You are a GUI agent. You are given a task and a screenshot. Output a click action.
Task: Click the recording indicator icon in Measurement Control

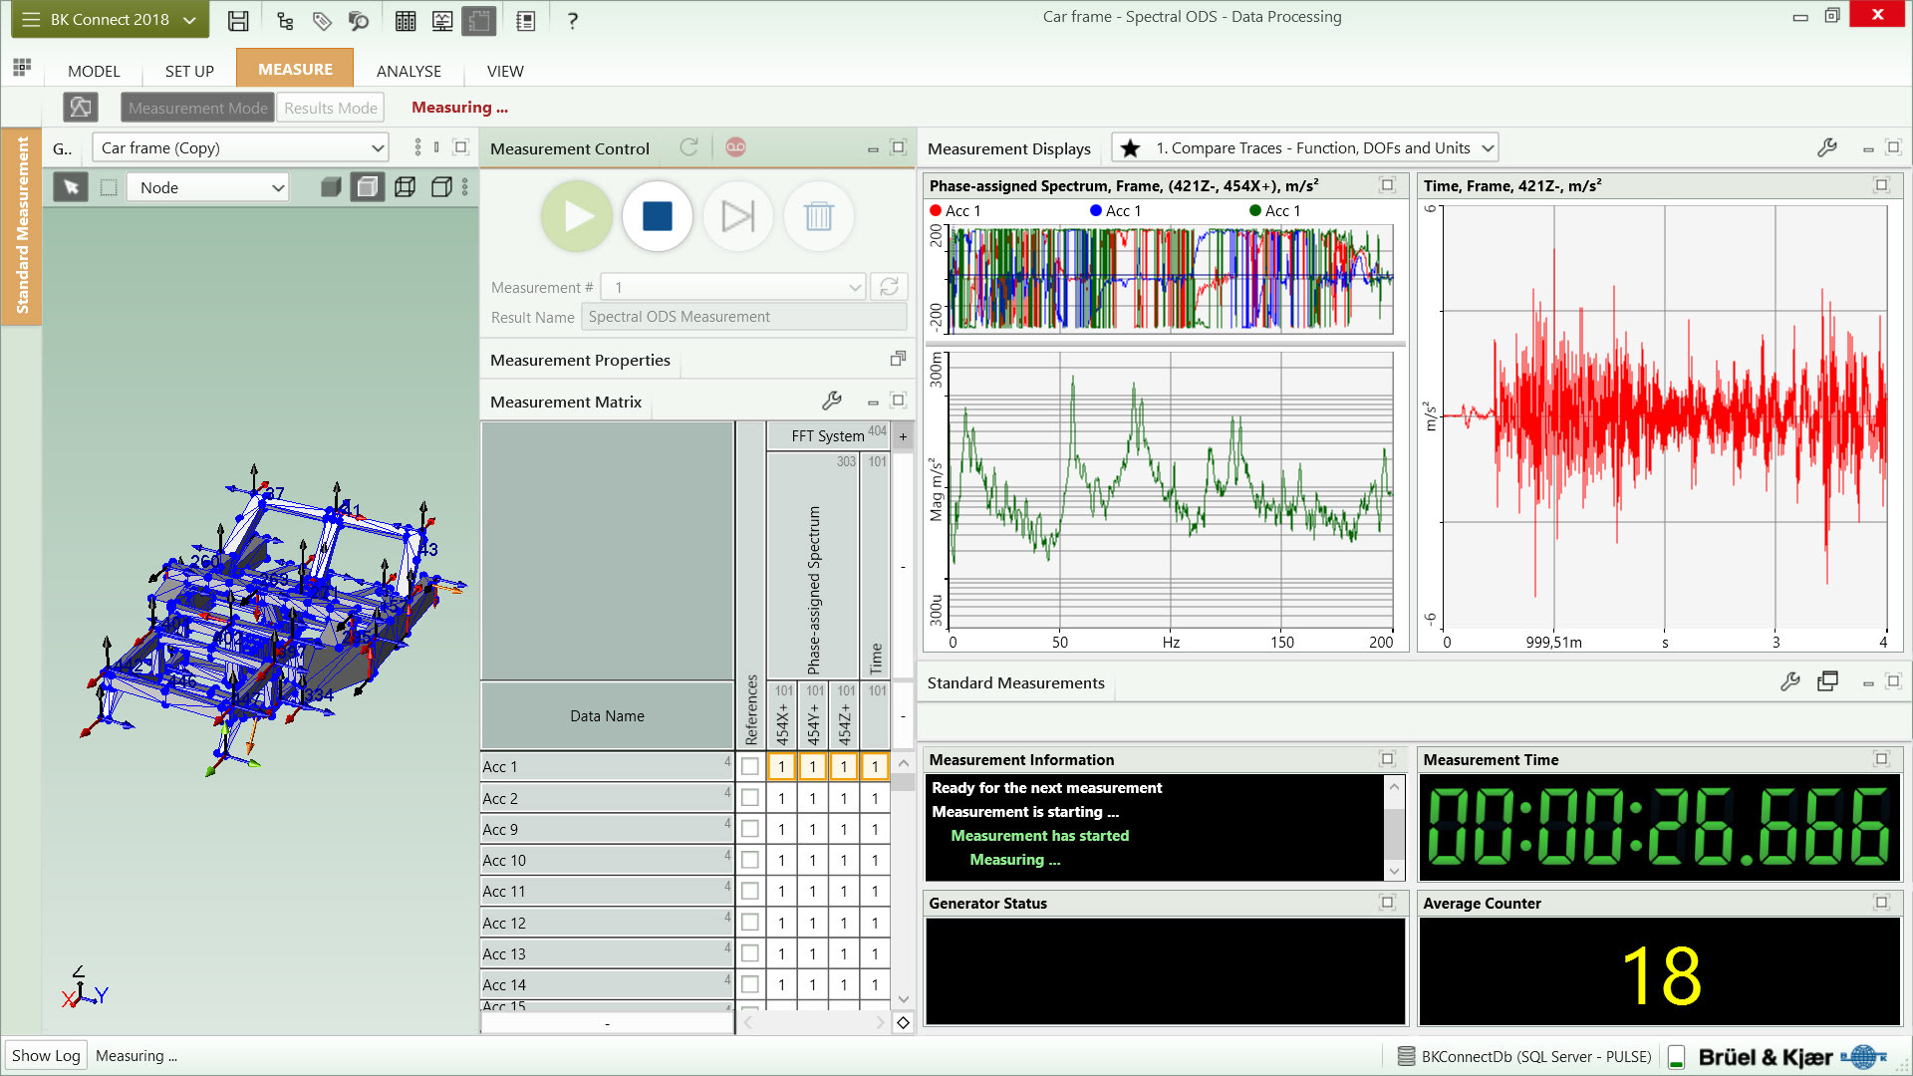click(735, 147)
